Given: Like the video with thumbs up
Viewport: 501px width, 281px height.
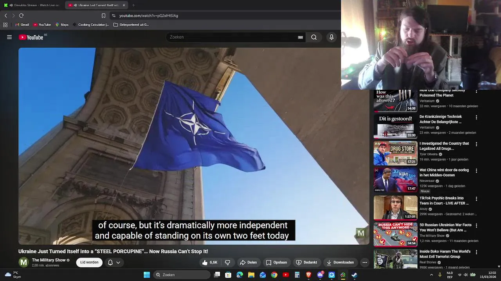Looking at the screenshot, I should tap(210, 262).
